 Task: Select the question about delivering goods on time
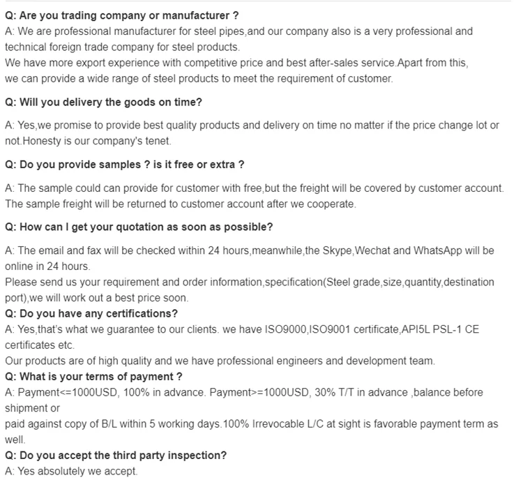point(103,102)
